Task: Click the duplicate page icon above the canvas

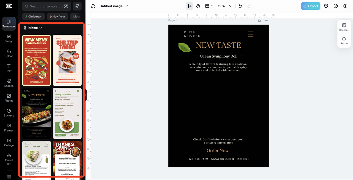Action: click(x=260, y=20)
